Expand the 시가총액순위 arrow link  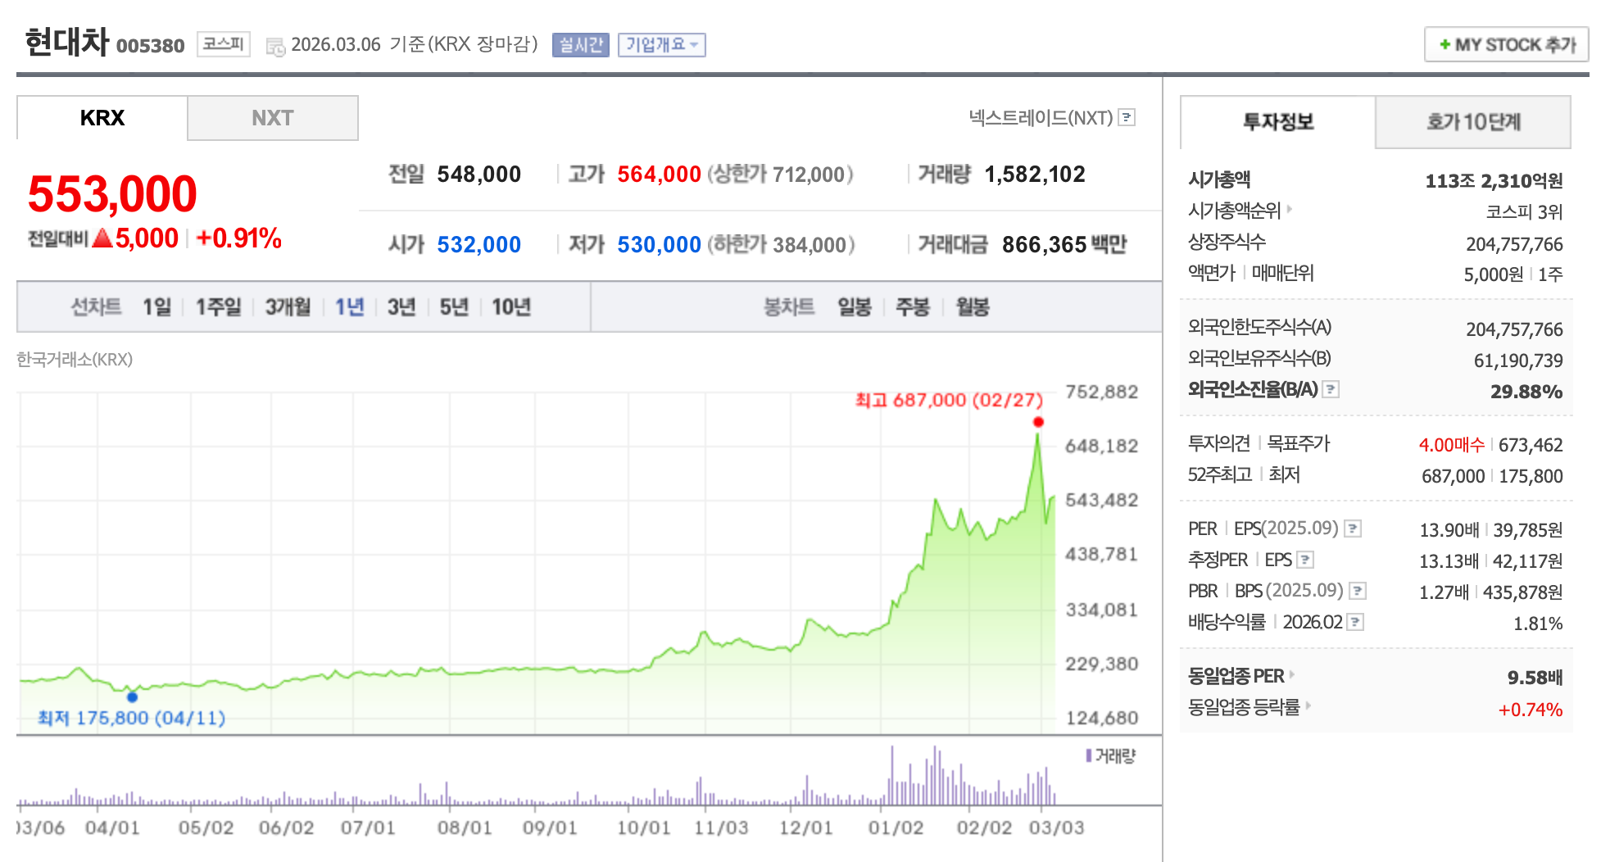pyautogui.click(x=1290, y=209)
